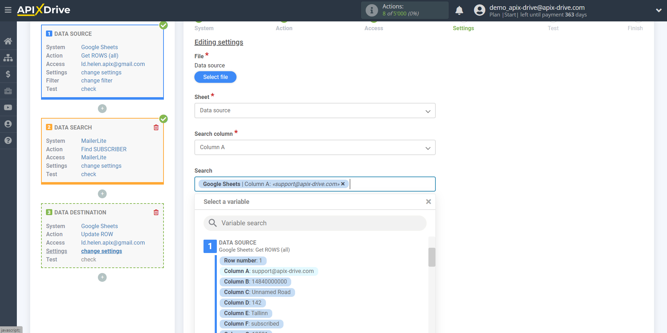Select Column F subscribed variable
Viewport: 667px width, 333px height.
[252, 324]
